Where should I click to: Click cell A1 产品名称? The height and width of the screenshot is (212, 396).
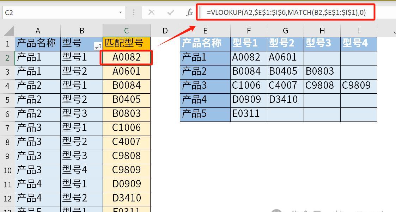pyautogui.click(x=38, y=44)
